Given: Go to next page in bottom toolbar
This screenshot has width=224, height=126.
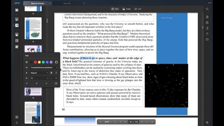Looking at the screenshot, I should coord(142,122).
